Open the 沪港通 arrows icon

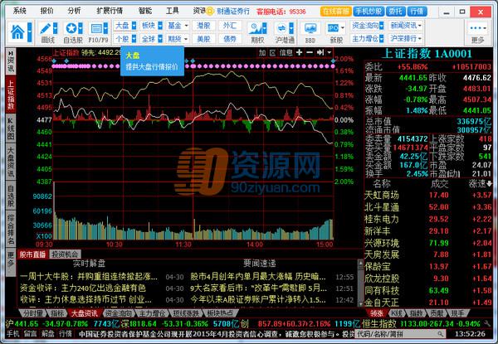pos(281,28)
